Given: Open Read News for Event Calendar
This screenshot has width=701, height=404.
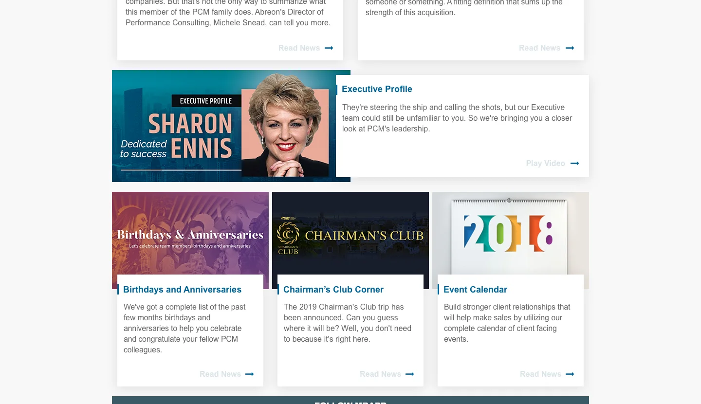Looking at the screenshot, I should click(540, 374).
